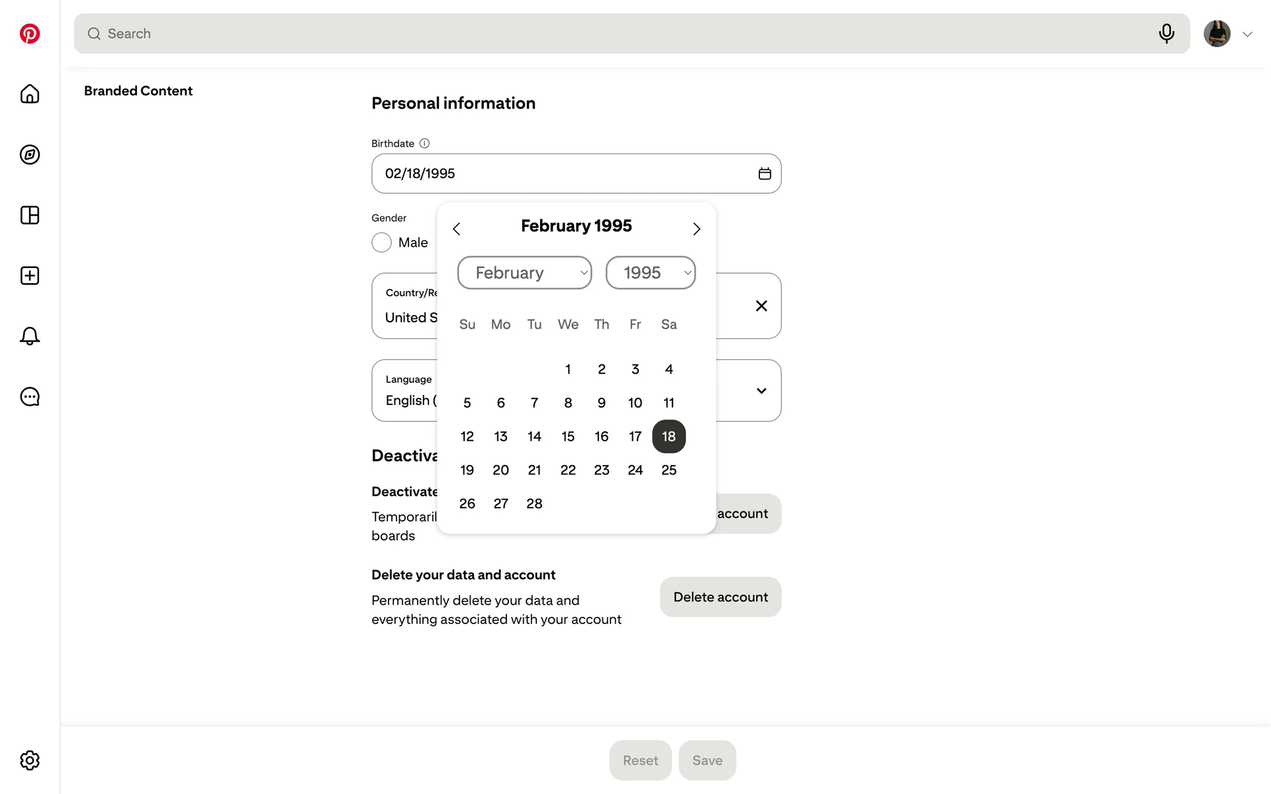The height and width of the screenshot is (794, 1271).
Task: Open the settings gear icon
Action: point(30,760)
